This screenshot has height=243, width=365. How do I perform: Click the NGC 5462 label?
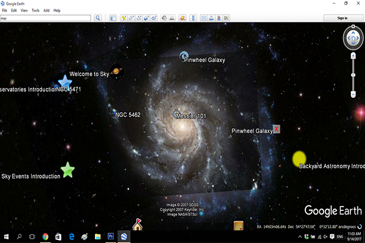click(128, 115)
